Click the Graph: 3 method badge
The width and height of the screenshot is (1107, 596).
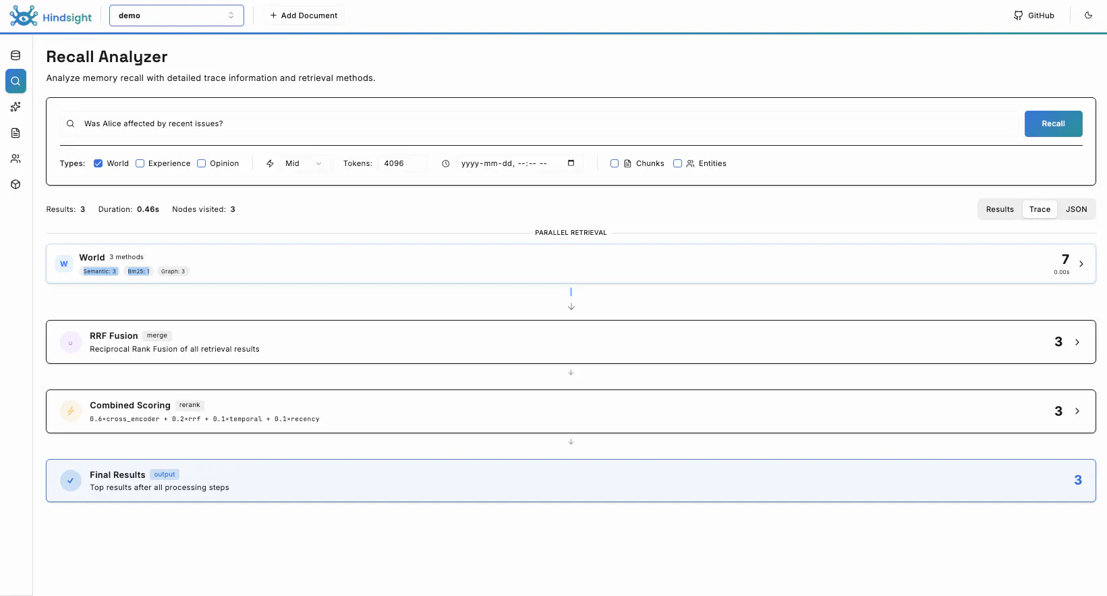coord(173,271)
